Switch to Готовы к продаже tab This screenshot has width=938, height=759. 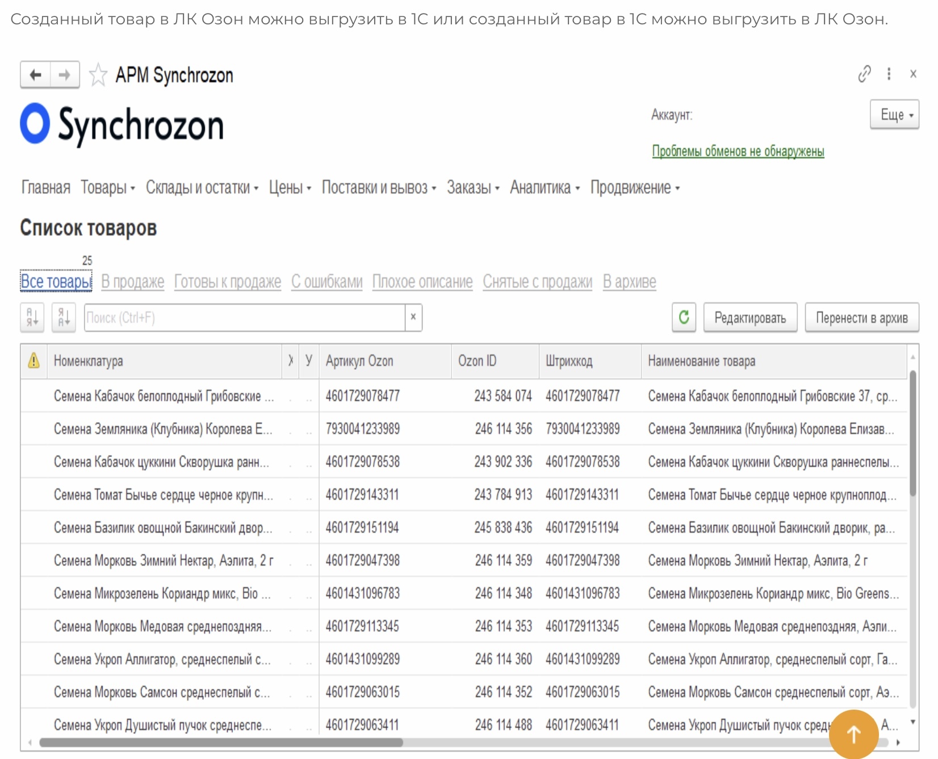click(228, 281)
